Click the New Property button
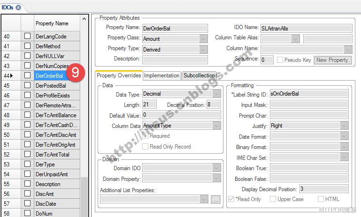The width and height of the screenshot is (361, 217). [333, 60]
